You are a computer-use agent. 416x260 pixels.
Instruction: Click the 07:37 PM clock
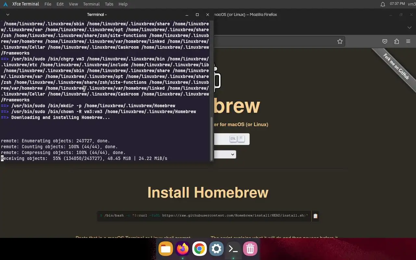[x=397, y=4]
